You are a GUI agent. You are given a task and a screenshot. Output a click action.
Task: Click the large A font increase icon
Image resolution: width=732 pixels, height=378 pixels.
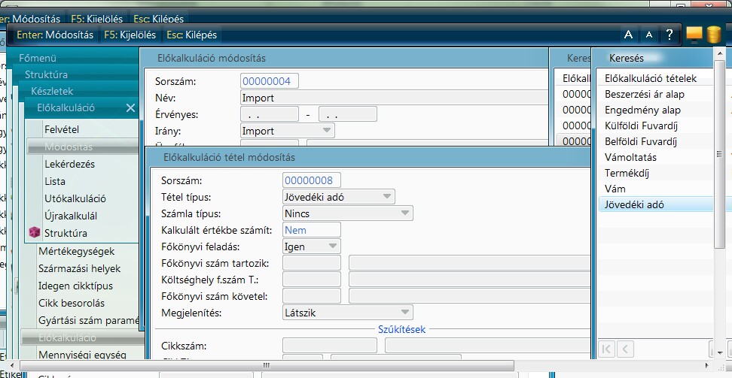628,35
